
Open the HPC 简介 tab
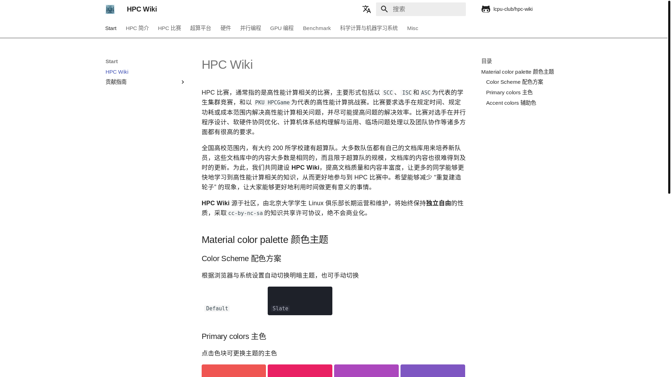click(137, 28)
